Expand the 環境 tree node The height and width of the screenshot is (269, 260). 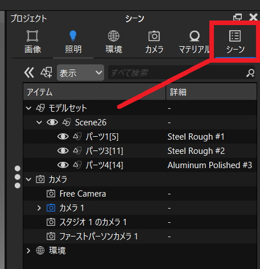pyautogui.click(x=28, y=251)
